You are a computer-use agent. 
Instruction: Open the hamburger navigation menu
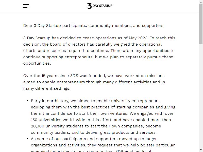(26, 6)
